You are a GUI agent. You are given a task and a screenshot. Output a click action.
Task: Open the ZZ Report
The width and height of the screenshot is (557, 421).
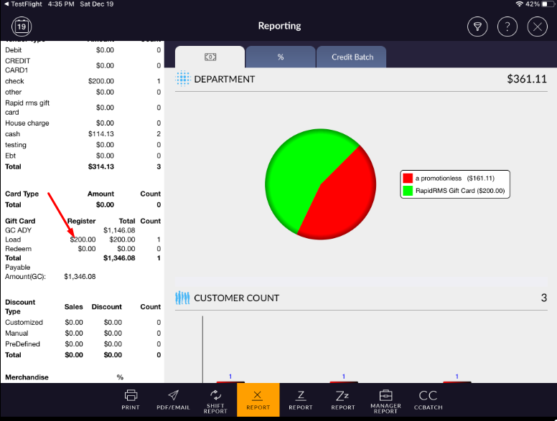pyautogui.click(x=343, y=399)
